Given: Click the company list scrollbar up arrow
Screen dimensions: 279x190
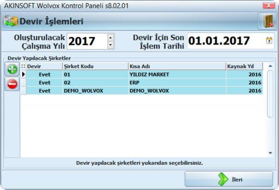Looking at the screenshot, I should coord(270,66).
